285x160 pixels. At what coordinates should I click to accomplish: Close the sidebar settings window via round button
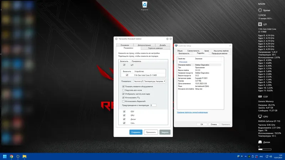click(171, 39)
